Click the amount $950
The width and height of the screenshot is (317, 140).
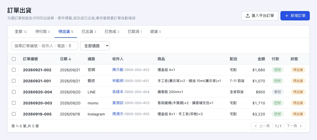click(260, 92)
